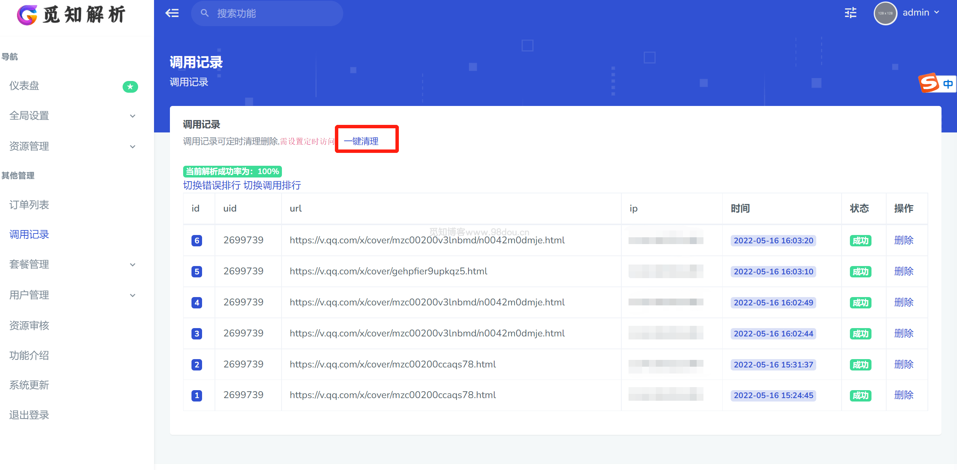Click 成功 status badge for 16:02:44 row
Screen dimensions: 957x470
pyautogui.click(x=861, y=334)
